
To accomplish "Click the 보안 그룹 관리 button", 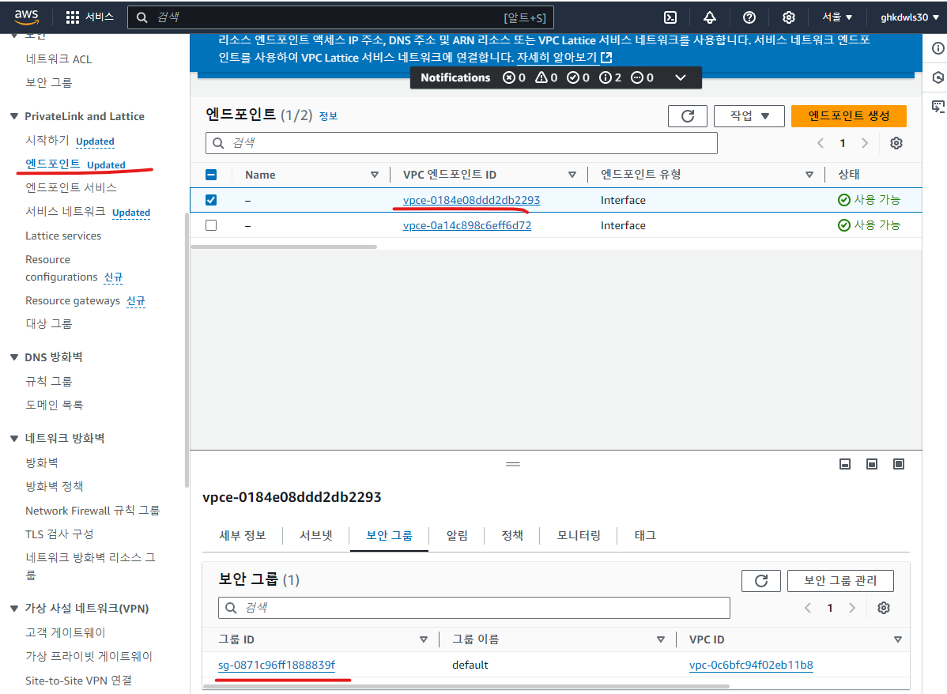I will click(x=840, y=580).
